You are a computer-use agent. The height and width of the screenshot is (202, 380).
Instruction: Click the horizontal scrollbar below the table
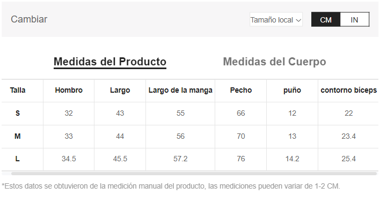(x=194, y=174)
